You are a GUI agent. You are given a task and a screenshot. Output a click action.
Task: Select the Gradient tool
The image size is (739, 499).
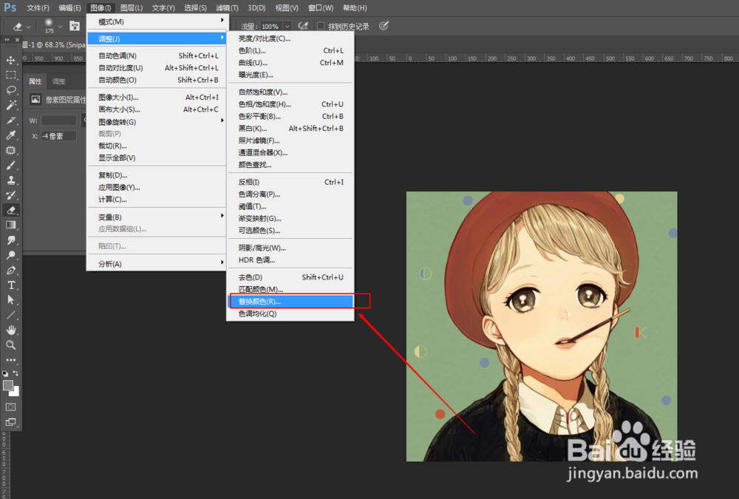tap(10, 225)
